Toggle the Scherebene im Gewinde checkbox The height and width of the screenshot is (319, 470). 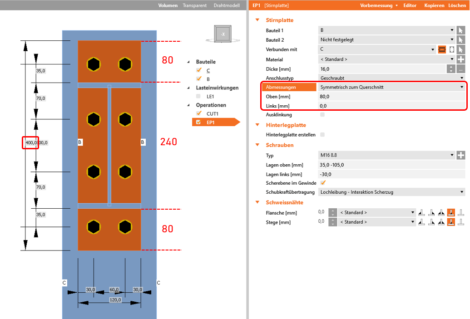point(323,183)
